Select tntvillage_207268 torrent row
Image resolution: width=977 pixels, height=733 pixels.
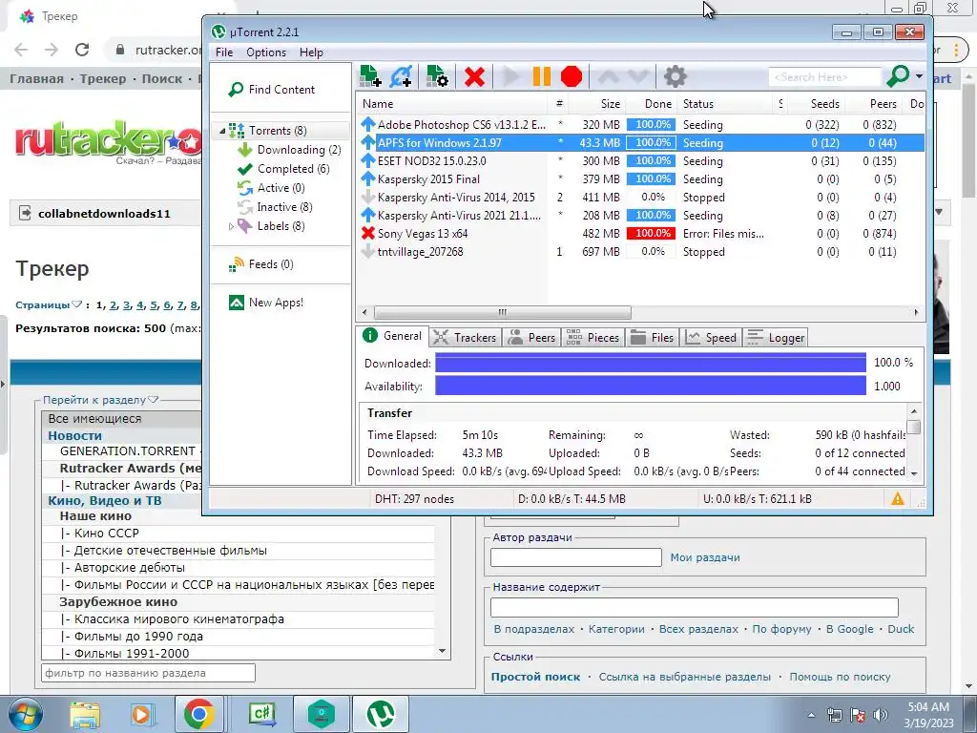pyautogui.click(x=640, y=252)
